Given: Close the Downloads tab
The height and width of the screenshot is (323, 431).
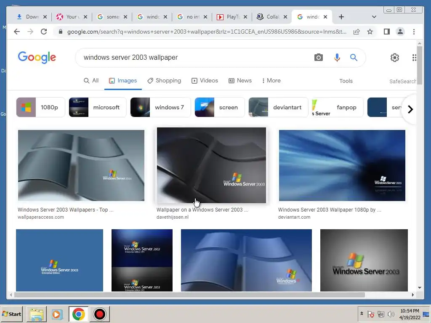Looking at the screenshot, I should coord(45,17).
